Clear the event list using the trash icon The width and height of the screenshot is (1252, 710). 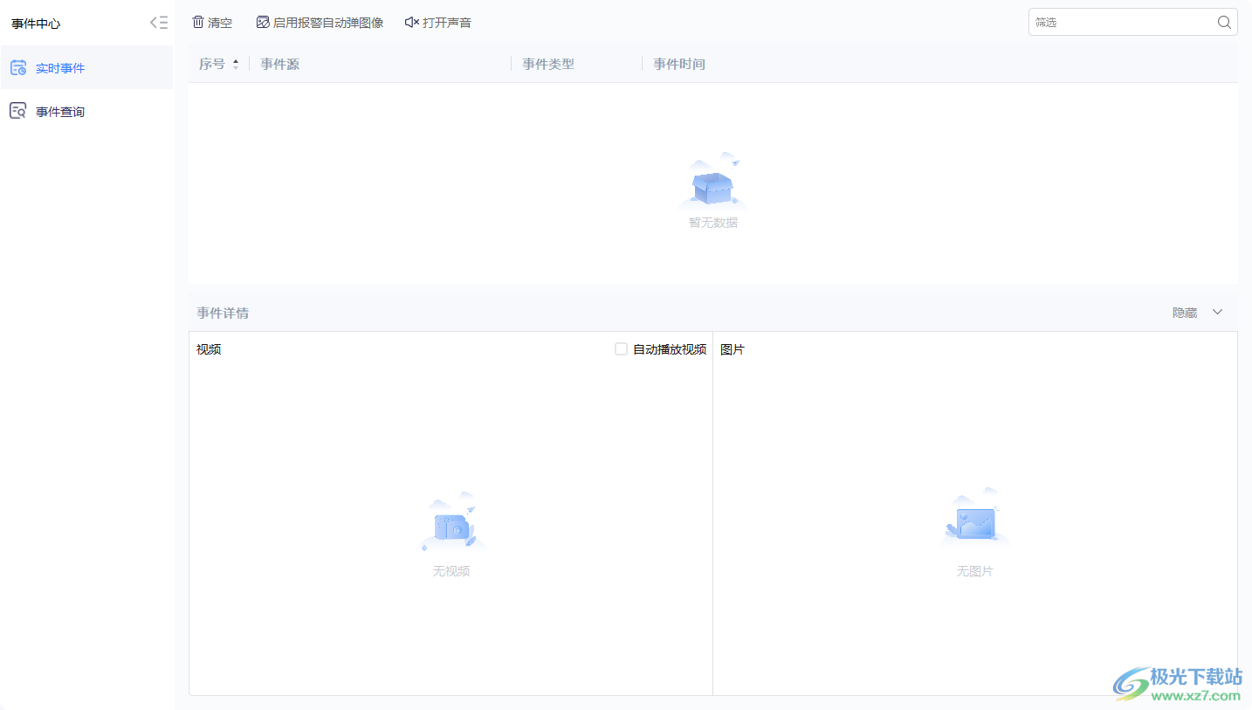198,22
